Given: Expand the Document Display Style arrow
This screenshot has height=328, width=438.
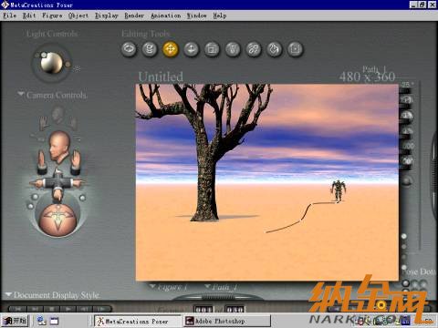Looking at the screenshot, I should (x=8, y=294).
